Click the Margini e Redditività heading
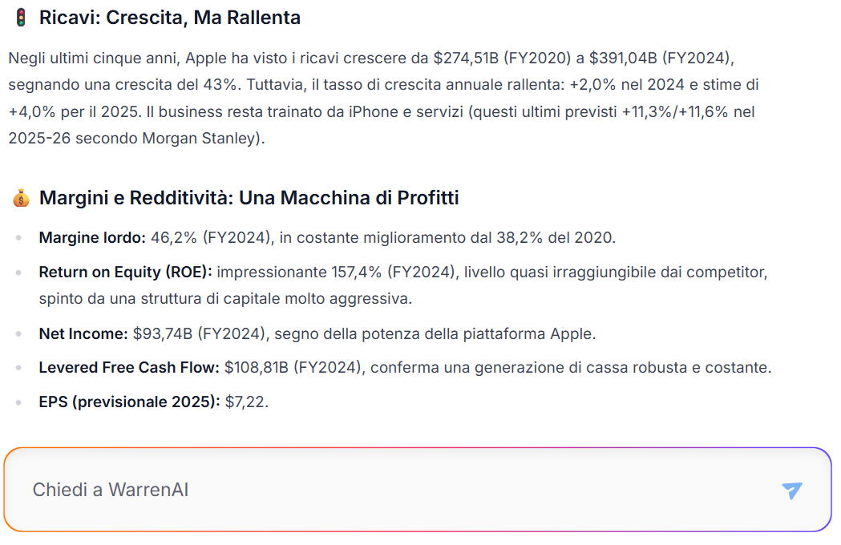 [249, 198]
